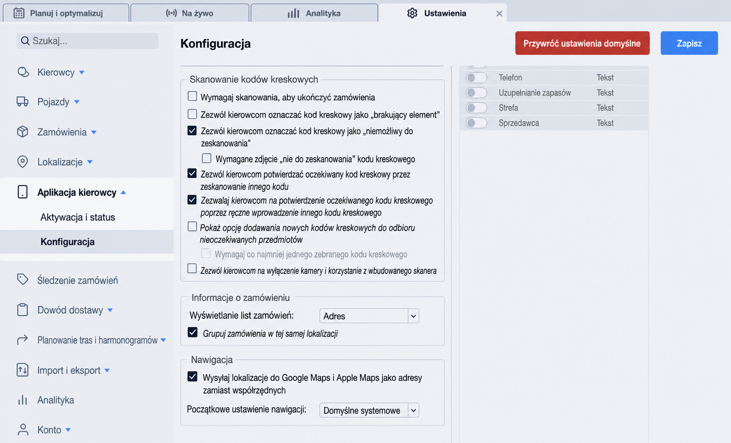Click the Konto person icon

(22, 429)
